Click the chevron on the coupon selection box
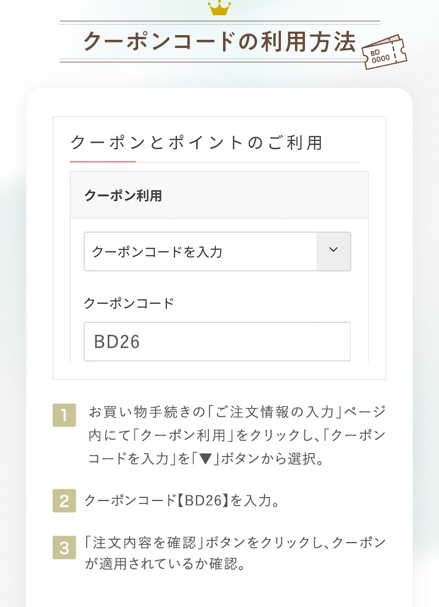Viewport: 439px width, 607px height. pos(334,251)
